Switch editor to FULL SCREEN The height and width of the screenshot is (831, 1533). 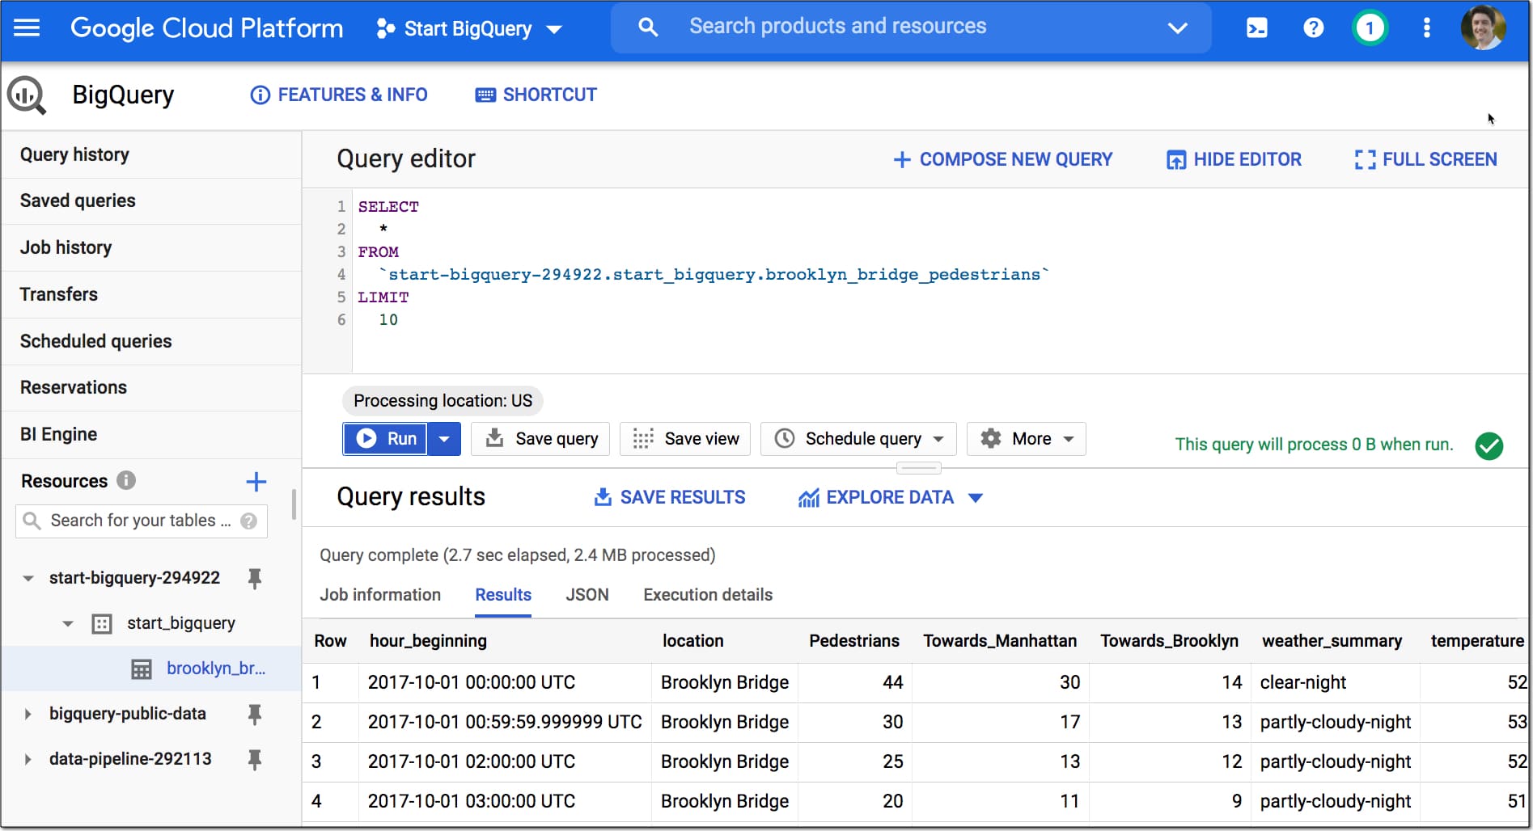click(x=1425, y=159)
